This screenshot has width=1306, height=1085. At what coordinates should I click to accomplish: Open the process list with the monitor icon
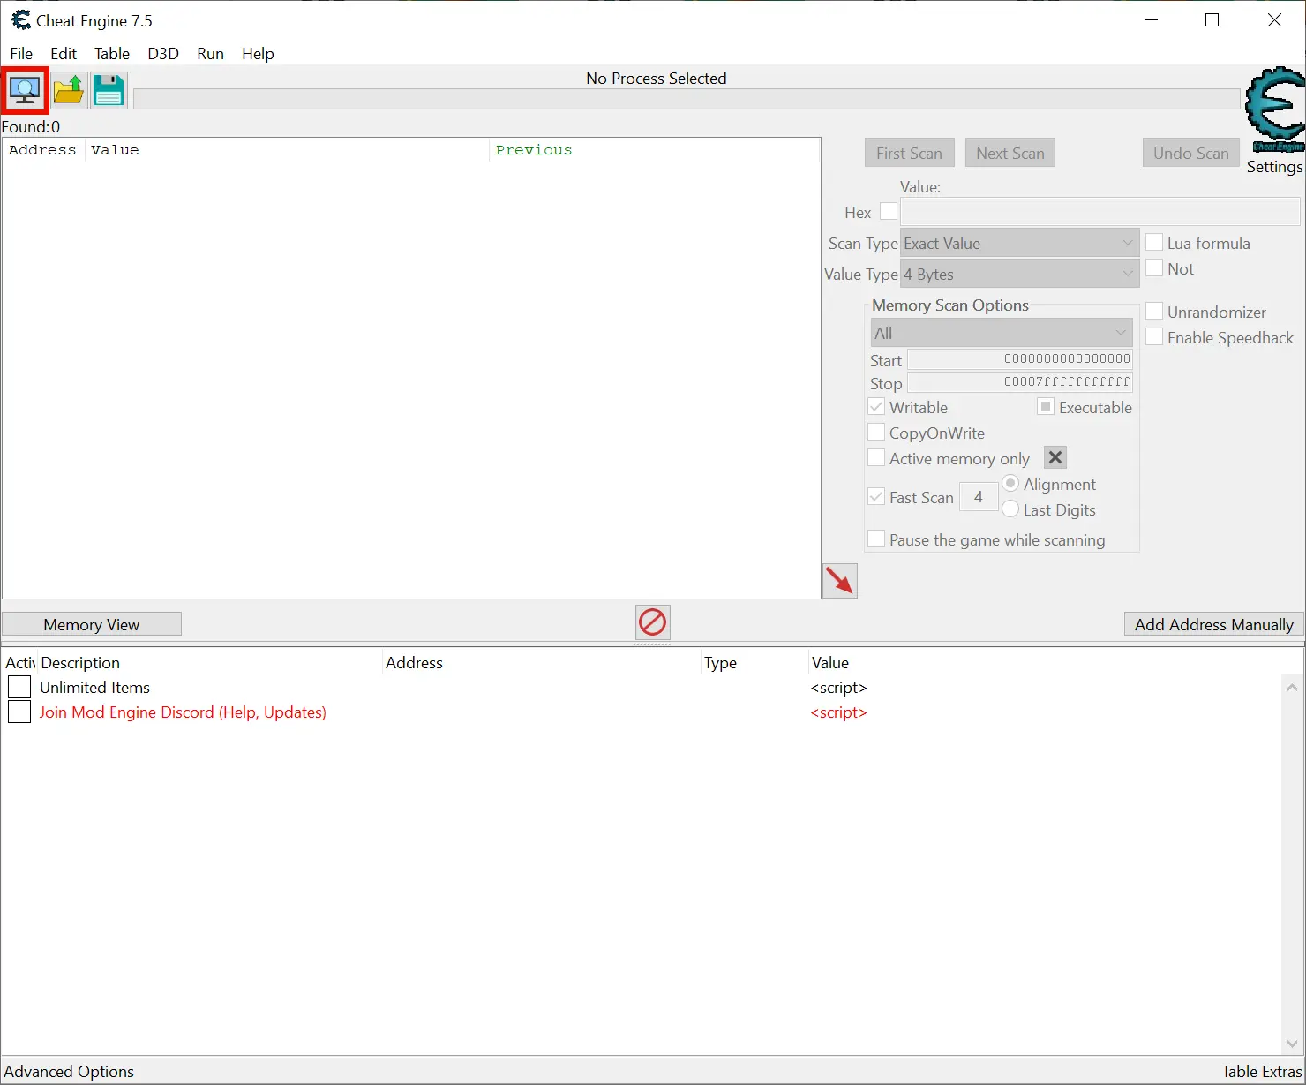pos(25,90)
